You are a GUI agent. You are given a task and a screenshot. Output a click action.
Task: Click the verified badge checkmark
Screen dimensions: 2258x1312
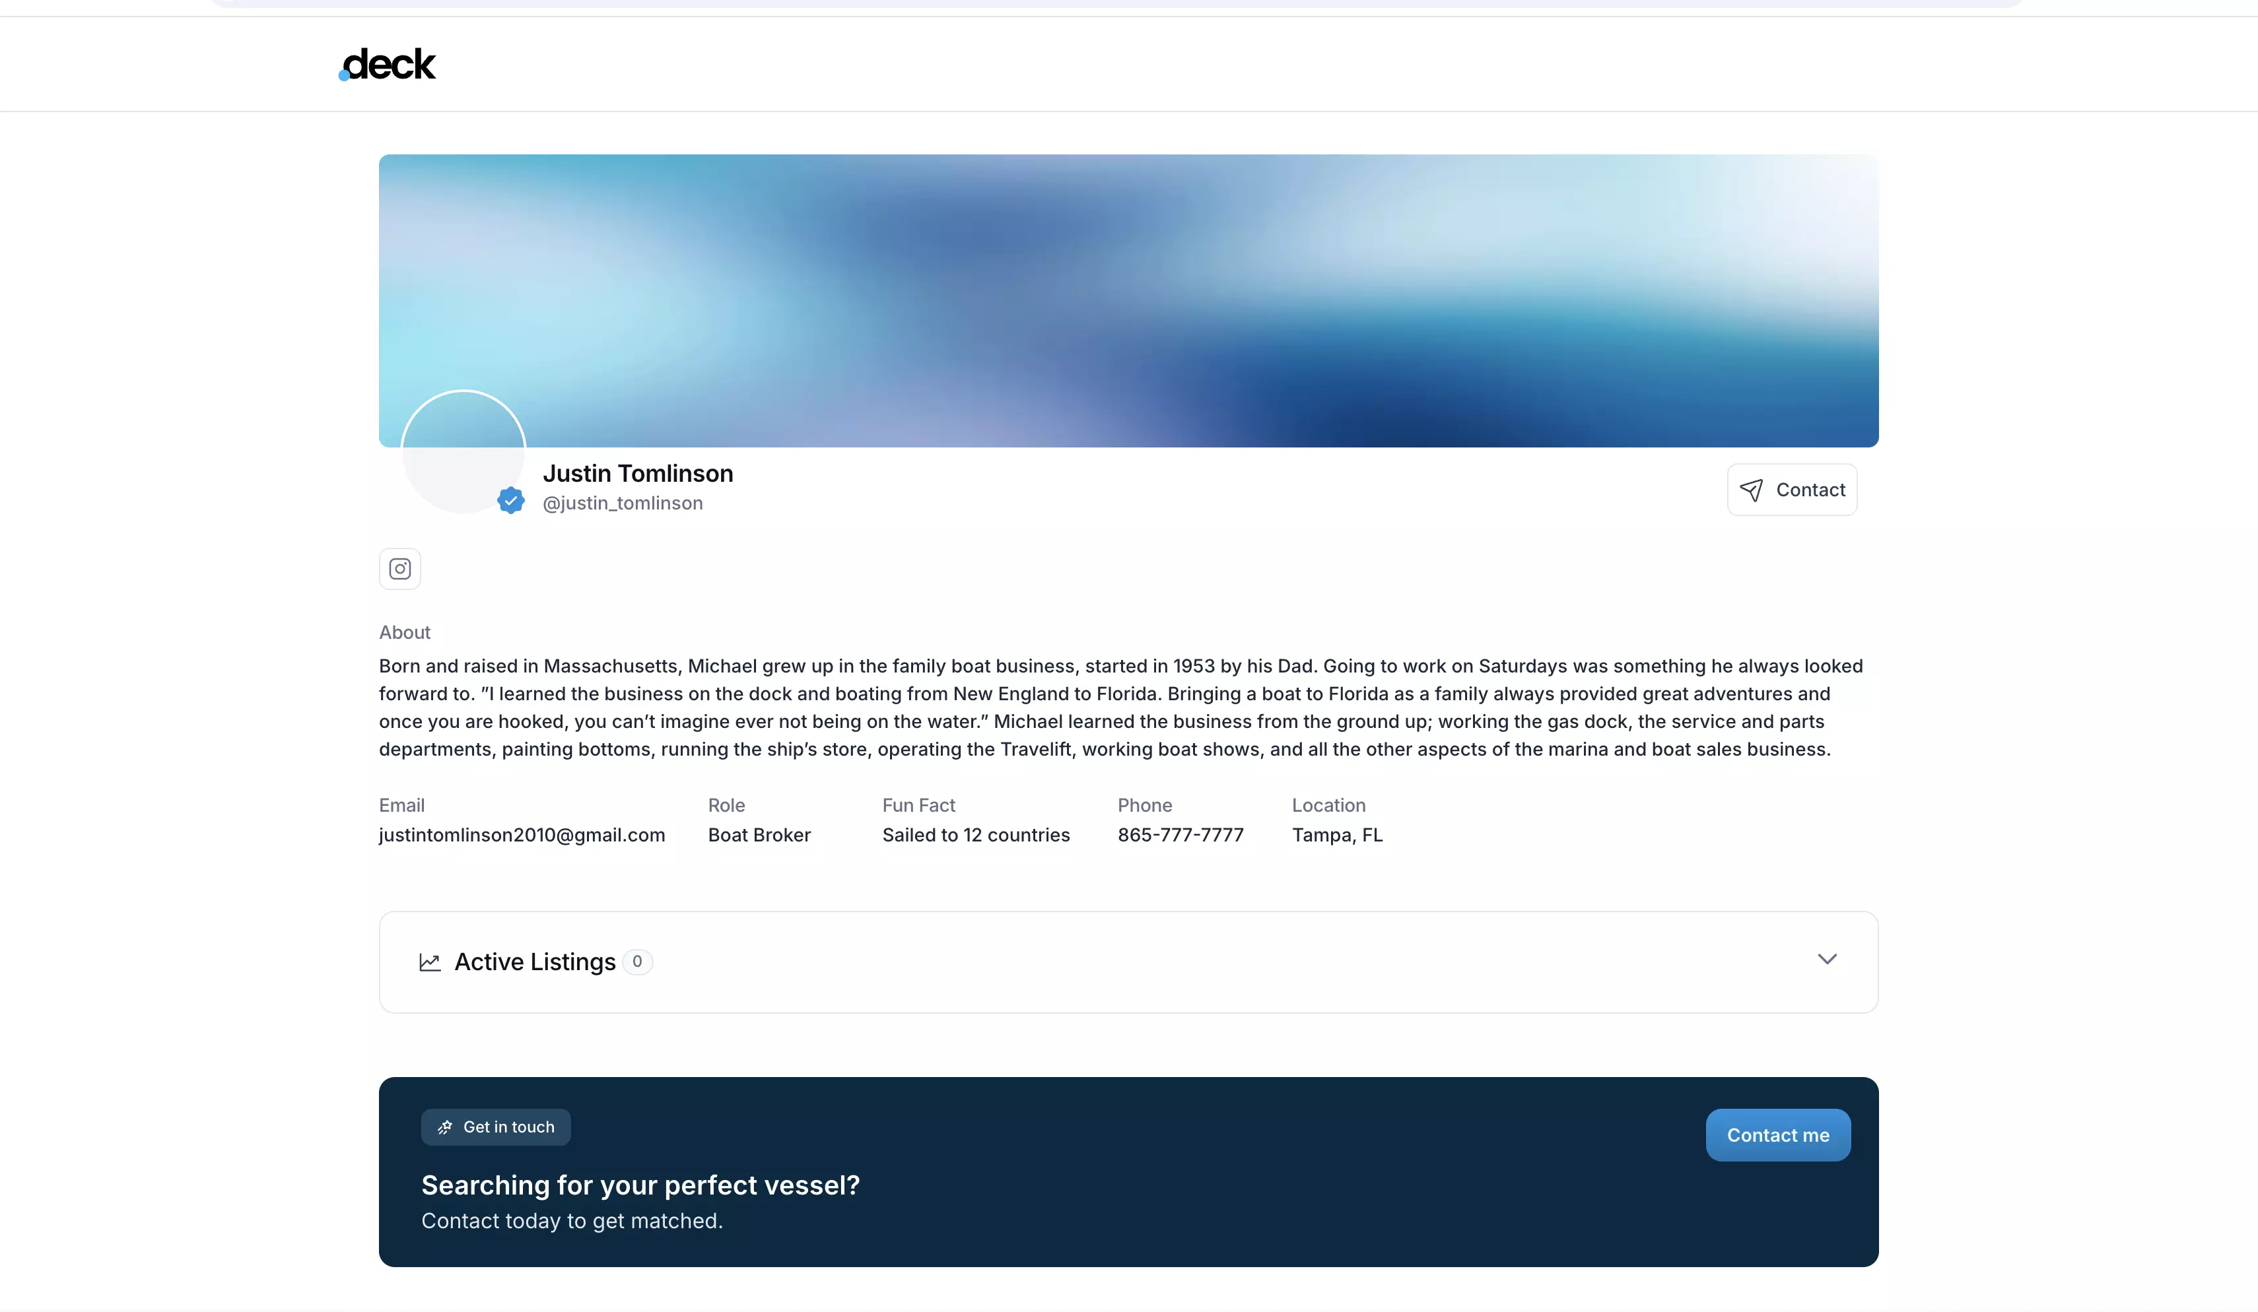coord(511,500)
